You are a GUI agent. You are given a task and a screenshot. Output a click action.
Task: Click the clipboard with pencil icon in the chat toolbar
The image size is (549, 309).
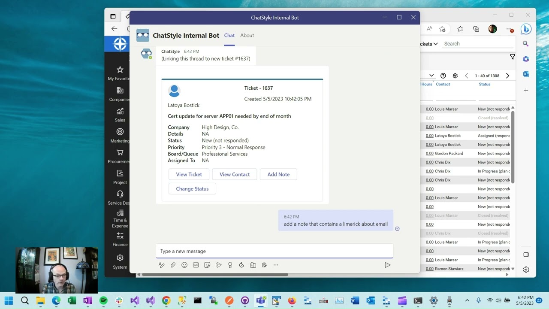pyautogui.click(x=264, y=265)
